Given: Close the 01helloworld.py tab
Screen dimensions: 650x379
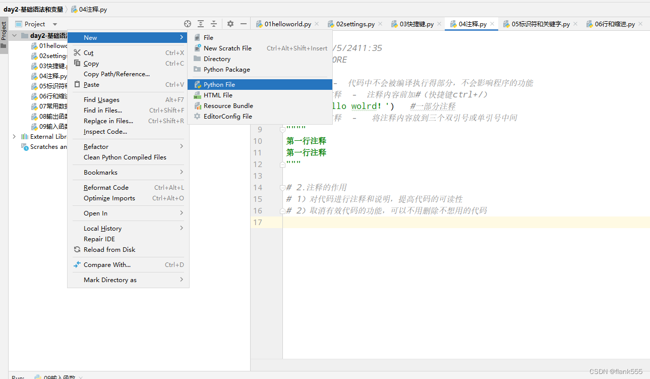Looking at the screenshot, I should pos(317,24).
